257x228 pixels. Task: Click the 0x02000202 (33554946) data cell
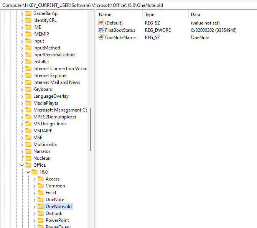[x=214, y=30]
